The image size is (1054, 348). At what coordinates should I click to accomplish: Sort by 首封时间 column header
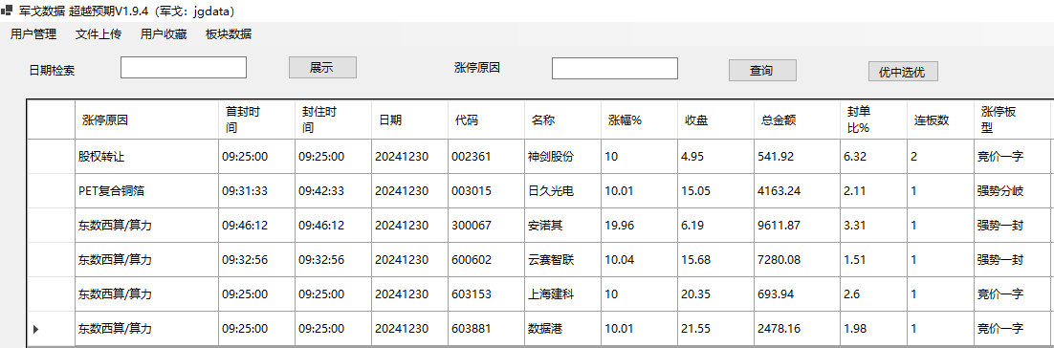coord(256,120)
